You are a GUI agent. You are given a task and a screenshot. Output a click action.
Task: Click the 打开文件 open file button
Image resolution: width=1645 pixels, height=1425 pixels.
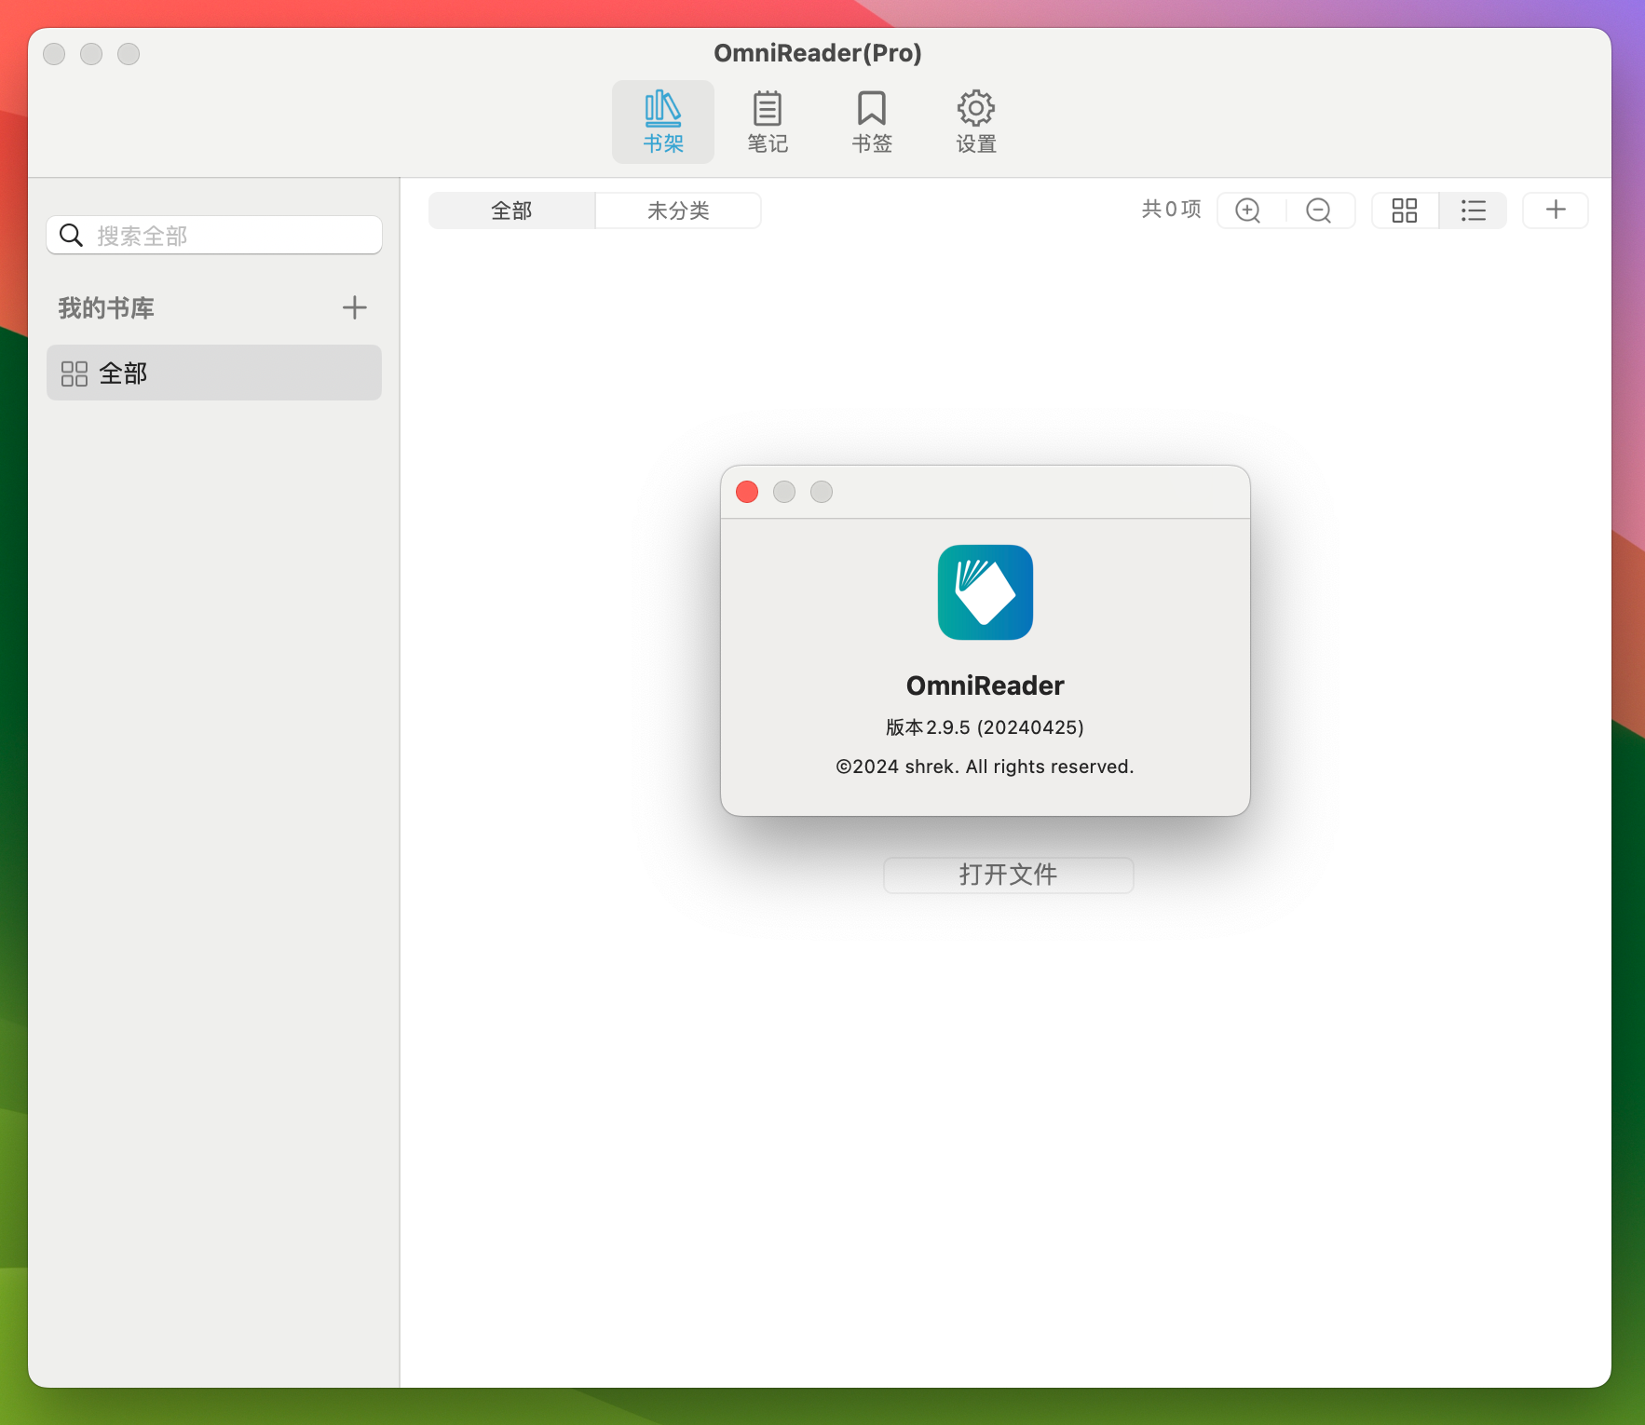coord(1008,875)
